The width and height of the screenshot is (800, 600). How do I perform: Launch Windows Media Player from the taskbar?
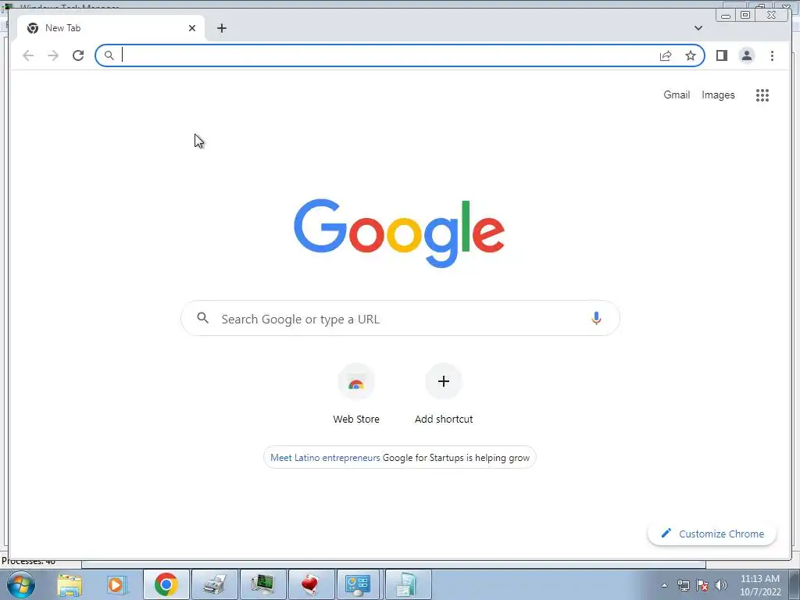(x=116, y=584)
